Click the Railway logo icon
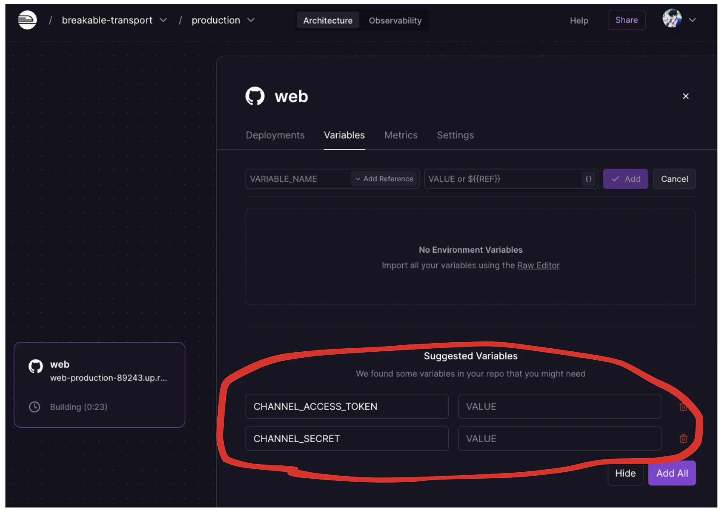 click(27, 20)
